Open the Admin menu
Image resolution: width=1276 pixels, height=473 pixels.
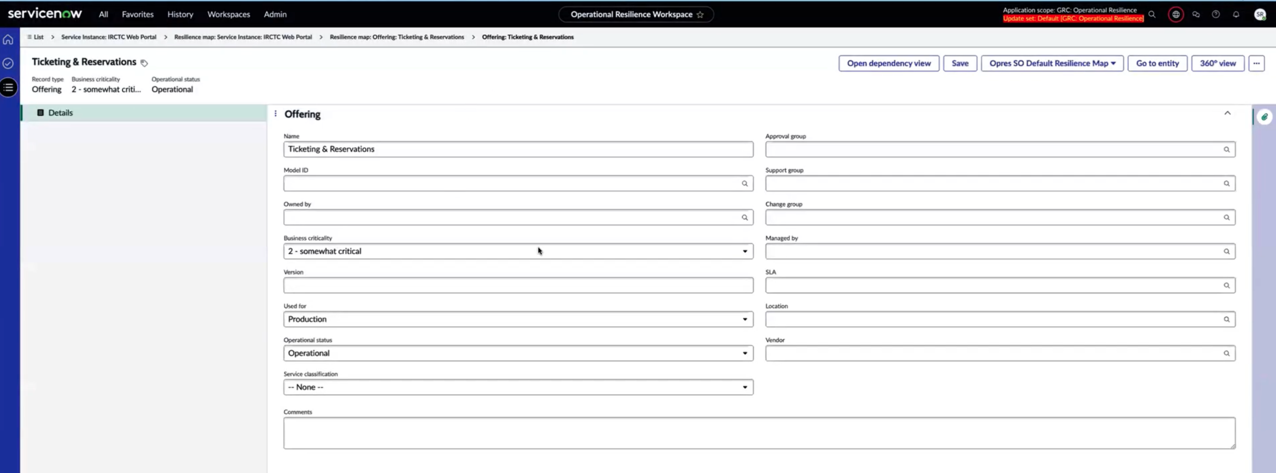[275, 14]
